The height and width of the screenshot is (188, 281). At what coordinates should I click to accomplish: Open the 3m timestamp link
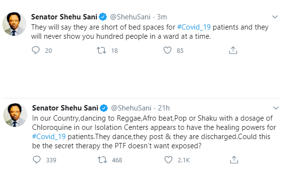[162, 17]
